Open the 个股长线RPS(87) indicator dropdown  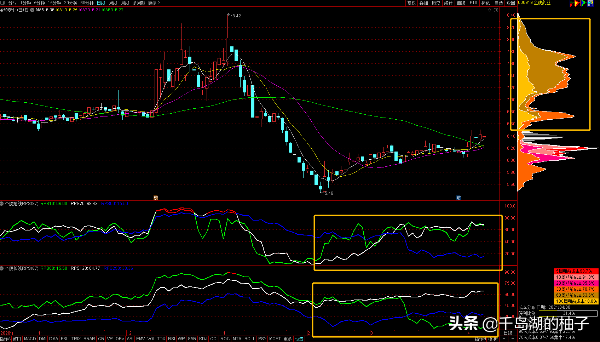(2, 268)
